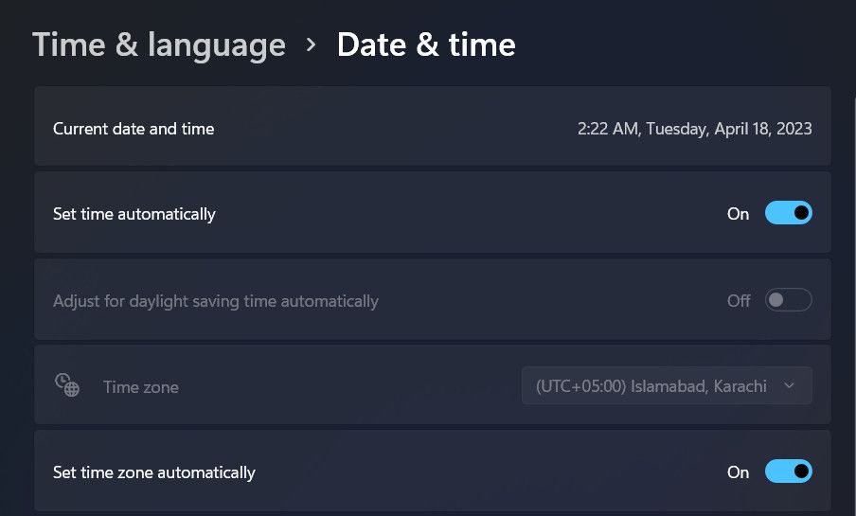Click the On status beside Set time automatically

738,214
